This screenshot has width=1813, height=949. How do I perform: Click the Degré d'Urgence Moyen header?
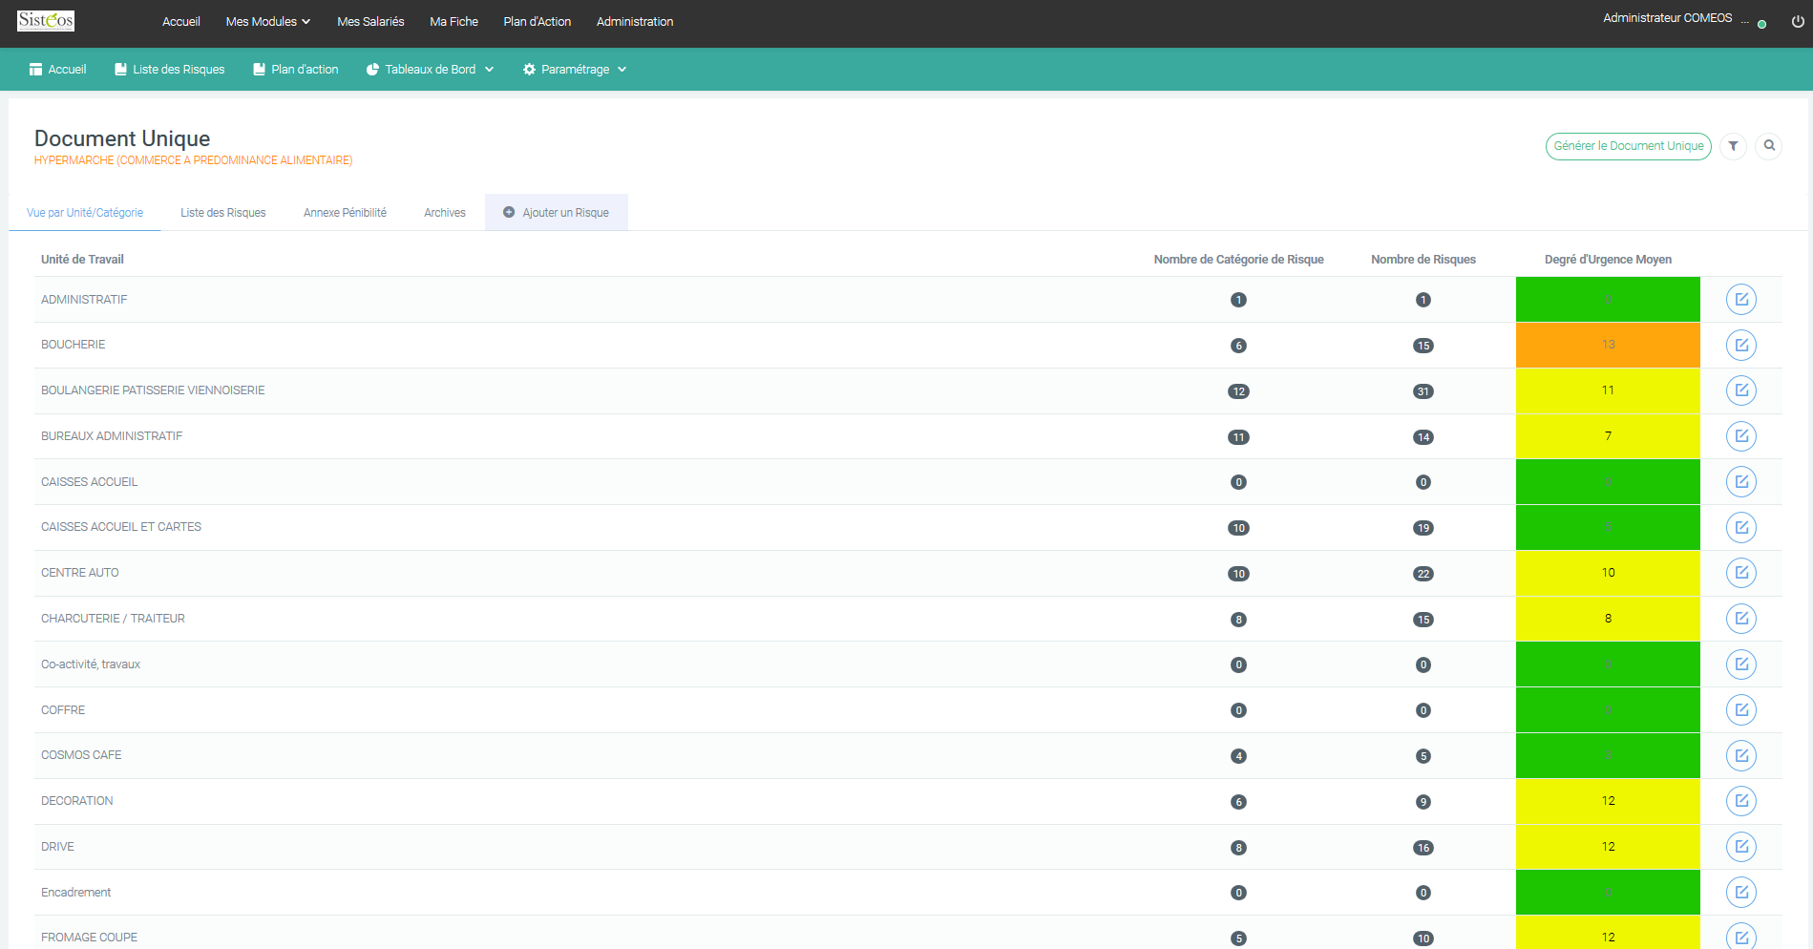1608,260
